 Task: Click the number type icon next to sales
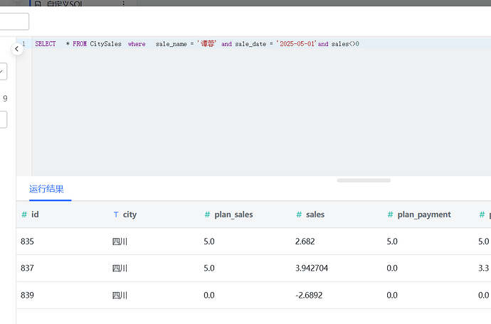[x=299, y=215]
